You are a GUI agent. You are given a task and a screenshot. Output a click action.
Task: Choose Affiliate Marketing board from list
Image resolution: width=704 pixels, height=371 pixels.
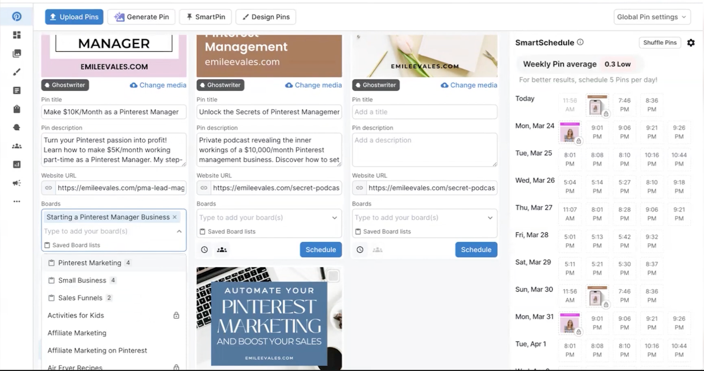[x=77, y=333]
